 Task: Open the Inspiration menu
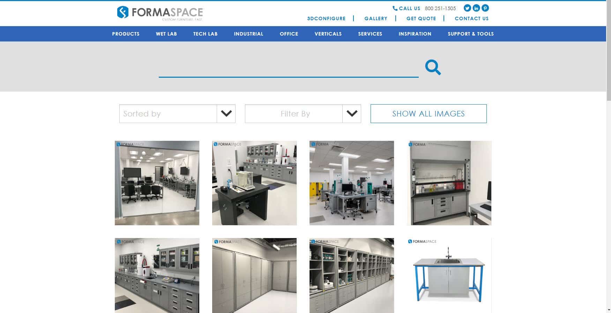tap(415, 34)
